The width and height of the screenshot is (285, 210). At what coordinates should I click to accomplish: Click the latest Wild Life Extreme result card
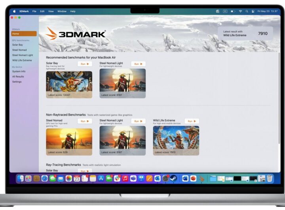245,34
